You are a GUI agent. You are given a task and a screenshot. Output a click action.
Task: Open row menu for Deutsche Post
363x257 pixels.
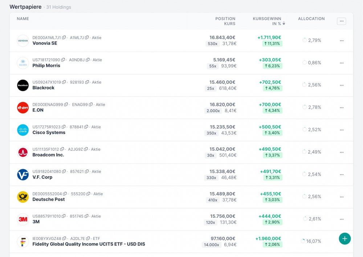click(x=341, y=197)
